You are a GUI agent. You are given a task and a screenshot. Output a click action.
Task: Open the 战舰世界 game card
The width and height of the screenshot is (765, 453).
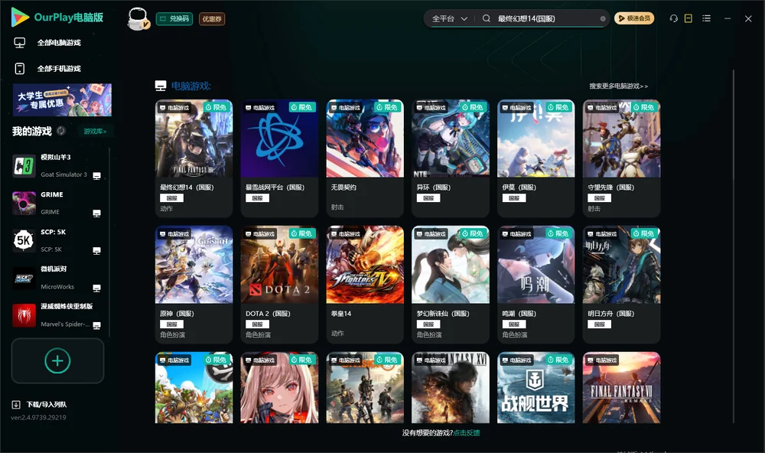click(x=535, y=388)
